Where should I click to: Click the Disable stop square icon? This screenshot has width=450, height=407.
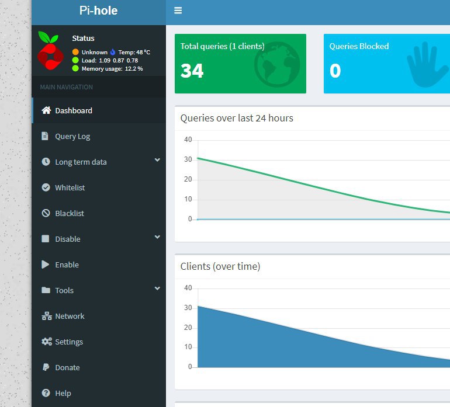(46, 239)
